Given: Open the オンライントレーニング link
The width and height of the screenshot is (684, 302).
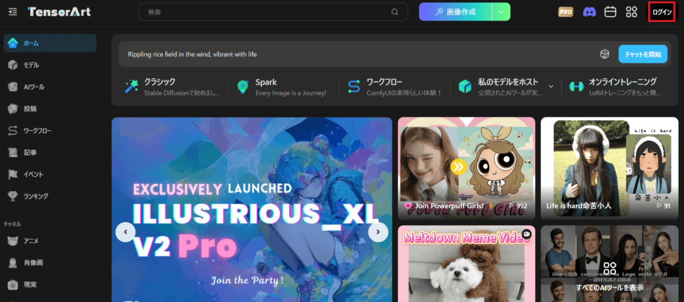Looking at the screenshot, I should (616, 87).
